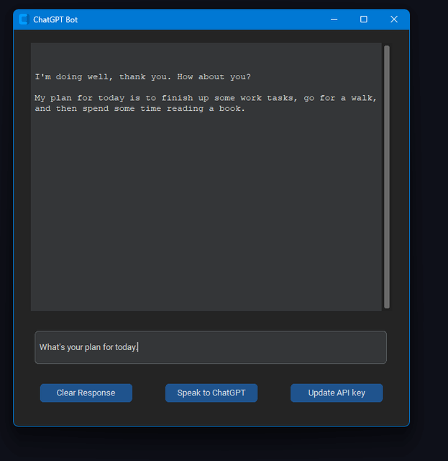This screenshot has height=461, width=448.
Task: Maximize the ChatGPT Bot window
Action: 363,19
